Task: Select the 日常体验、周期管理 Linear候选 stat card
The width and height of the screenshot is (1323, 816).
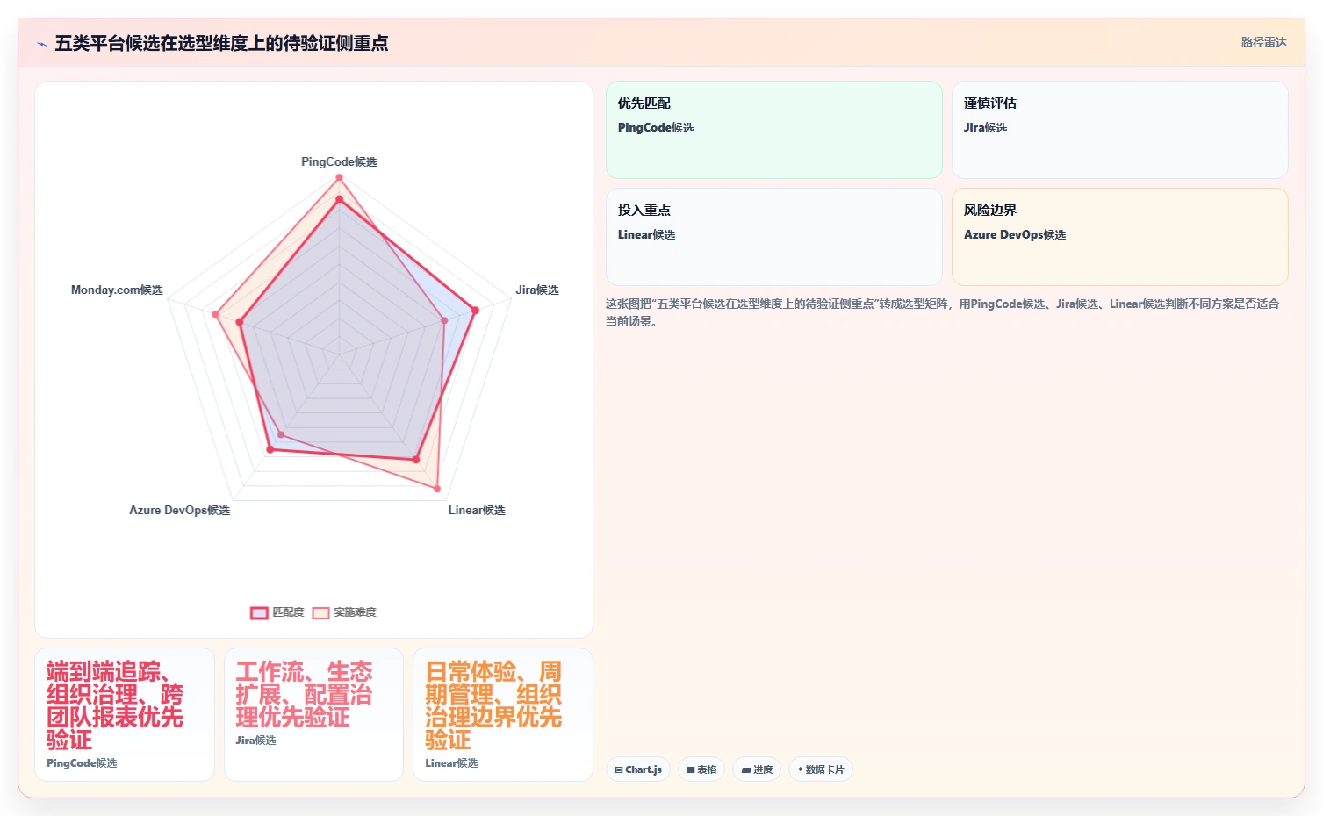Action: click(x=503, y=714)
